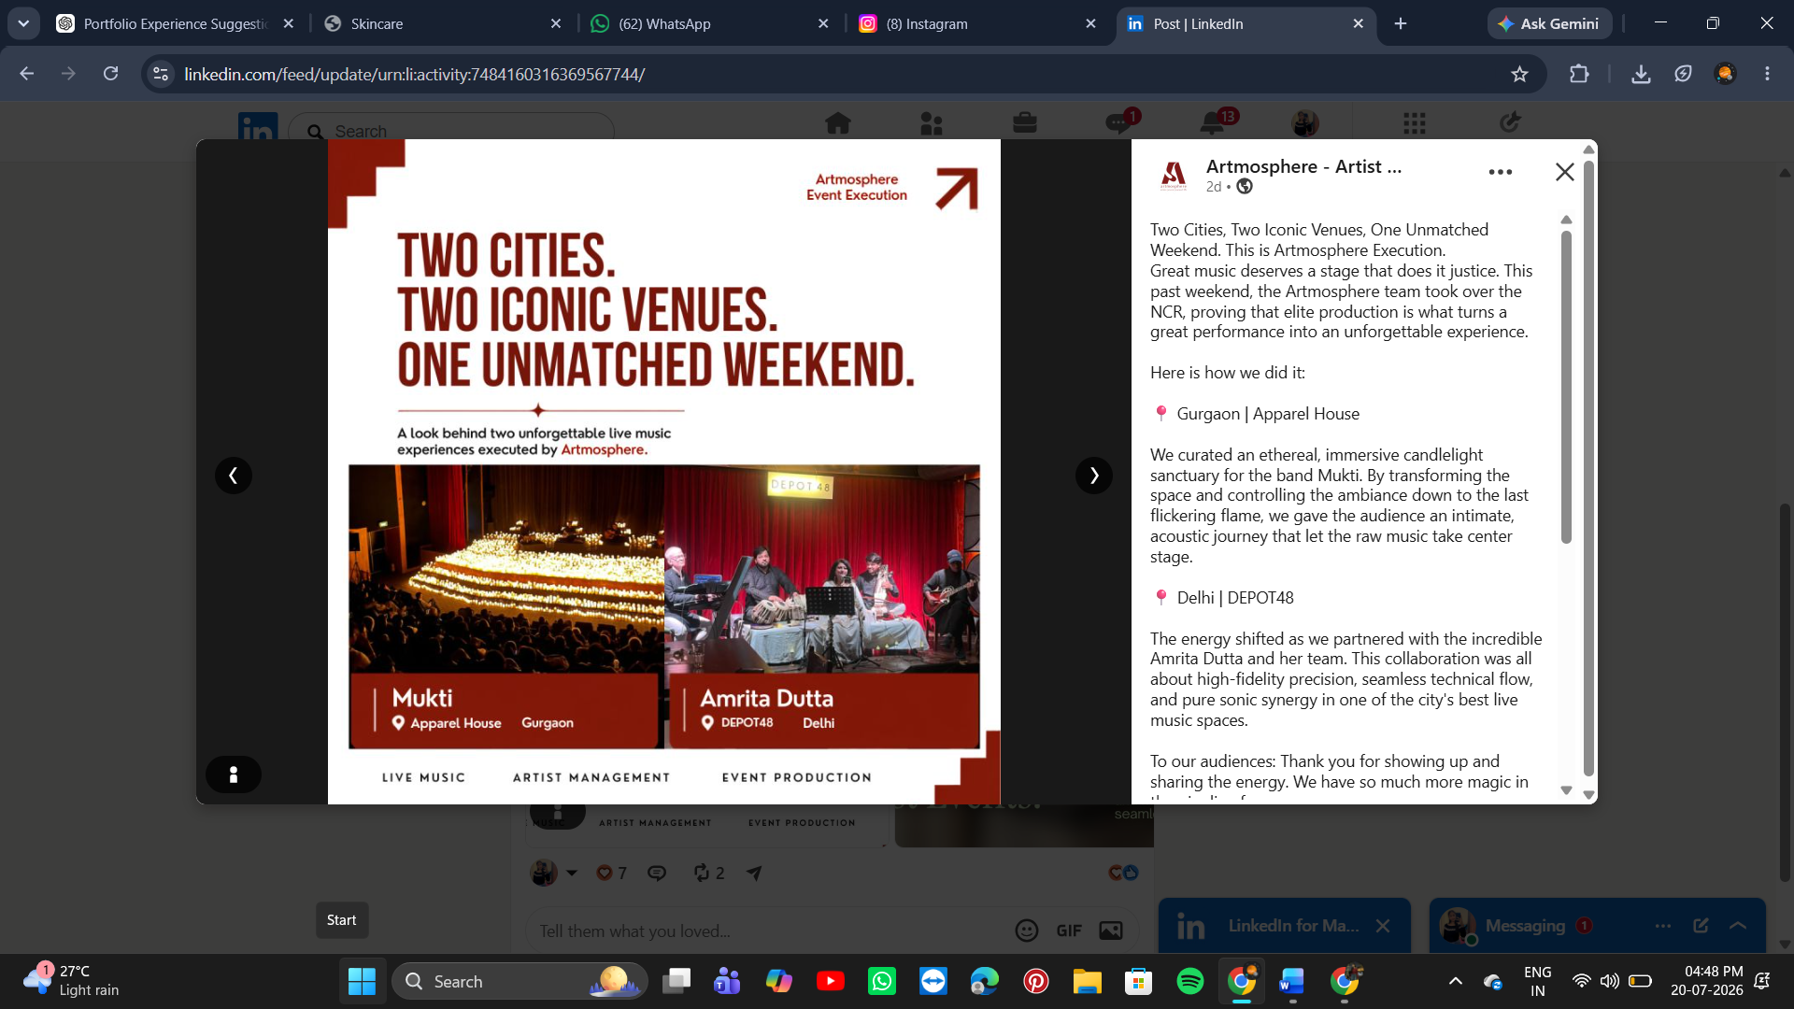Image resolution: width=1794 pixels, height=1009 pixels.
Task: Open Chrome three-dot menu
Action: 1767,74
